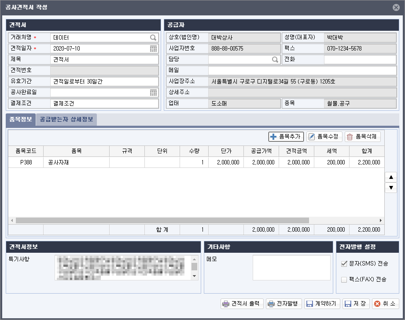This screenshot has width=405, height=320.
Task: Click the 2,200,000 total cell in P388 row
Action: (367, 163)
